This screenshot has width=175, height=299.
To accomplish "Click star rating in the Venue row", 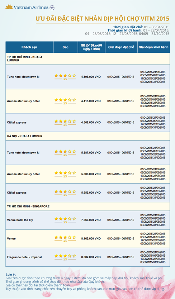I will 65,239.
